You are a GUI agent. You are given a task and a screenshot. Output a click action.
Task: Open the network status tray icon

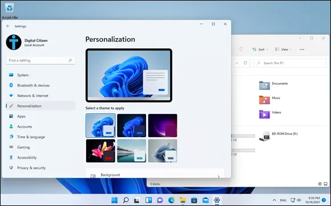pyautogui.click(x=293, y=200)
